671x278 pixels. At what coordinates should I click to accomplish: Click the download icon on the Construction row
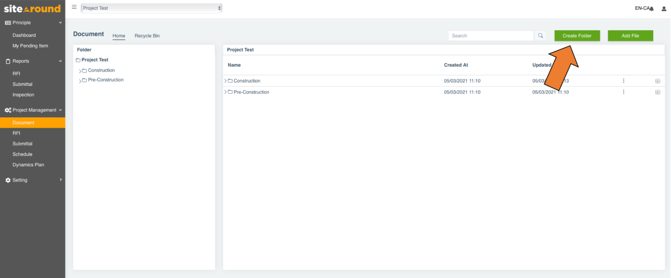[658, 81]
